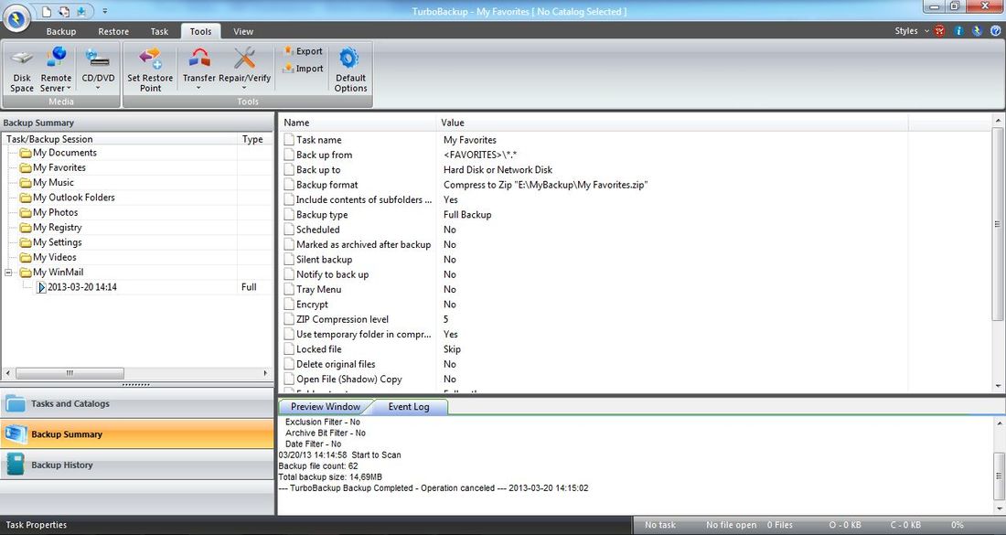
Task: Open the Restore ribbon tab
Action: pos(113,31)
